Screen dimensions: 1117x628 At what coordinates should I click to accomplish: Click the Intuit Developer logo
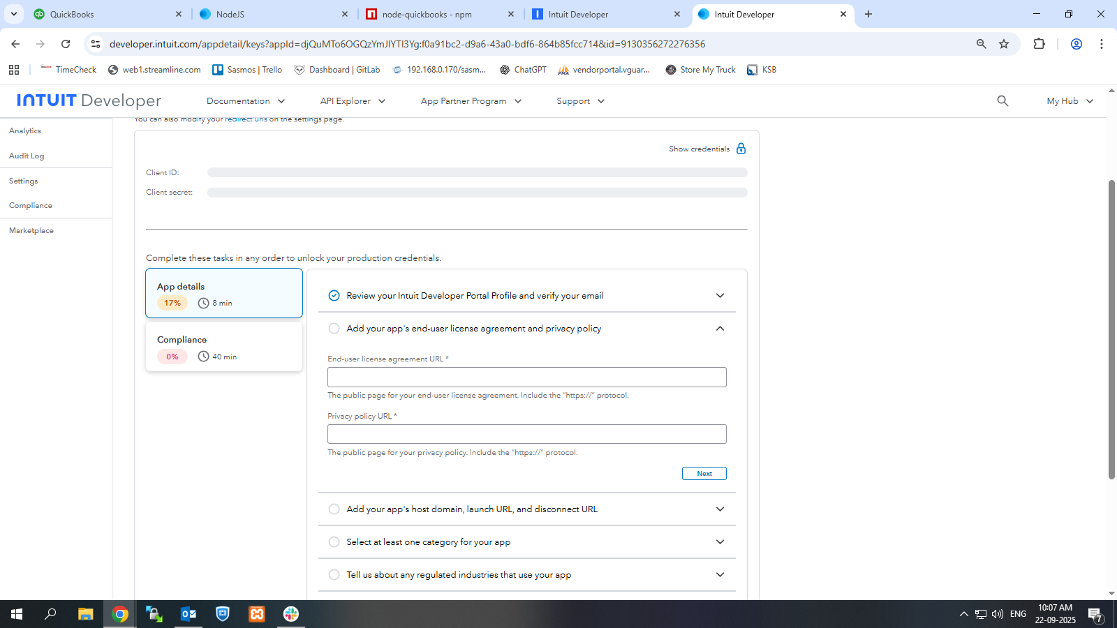click(x=89, y=101)
